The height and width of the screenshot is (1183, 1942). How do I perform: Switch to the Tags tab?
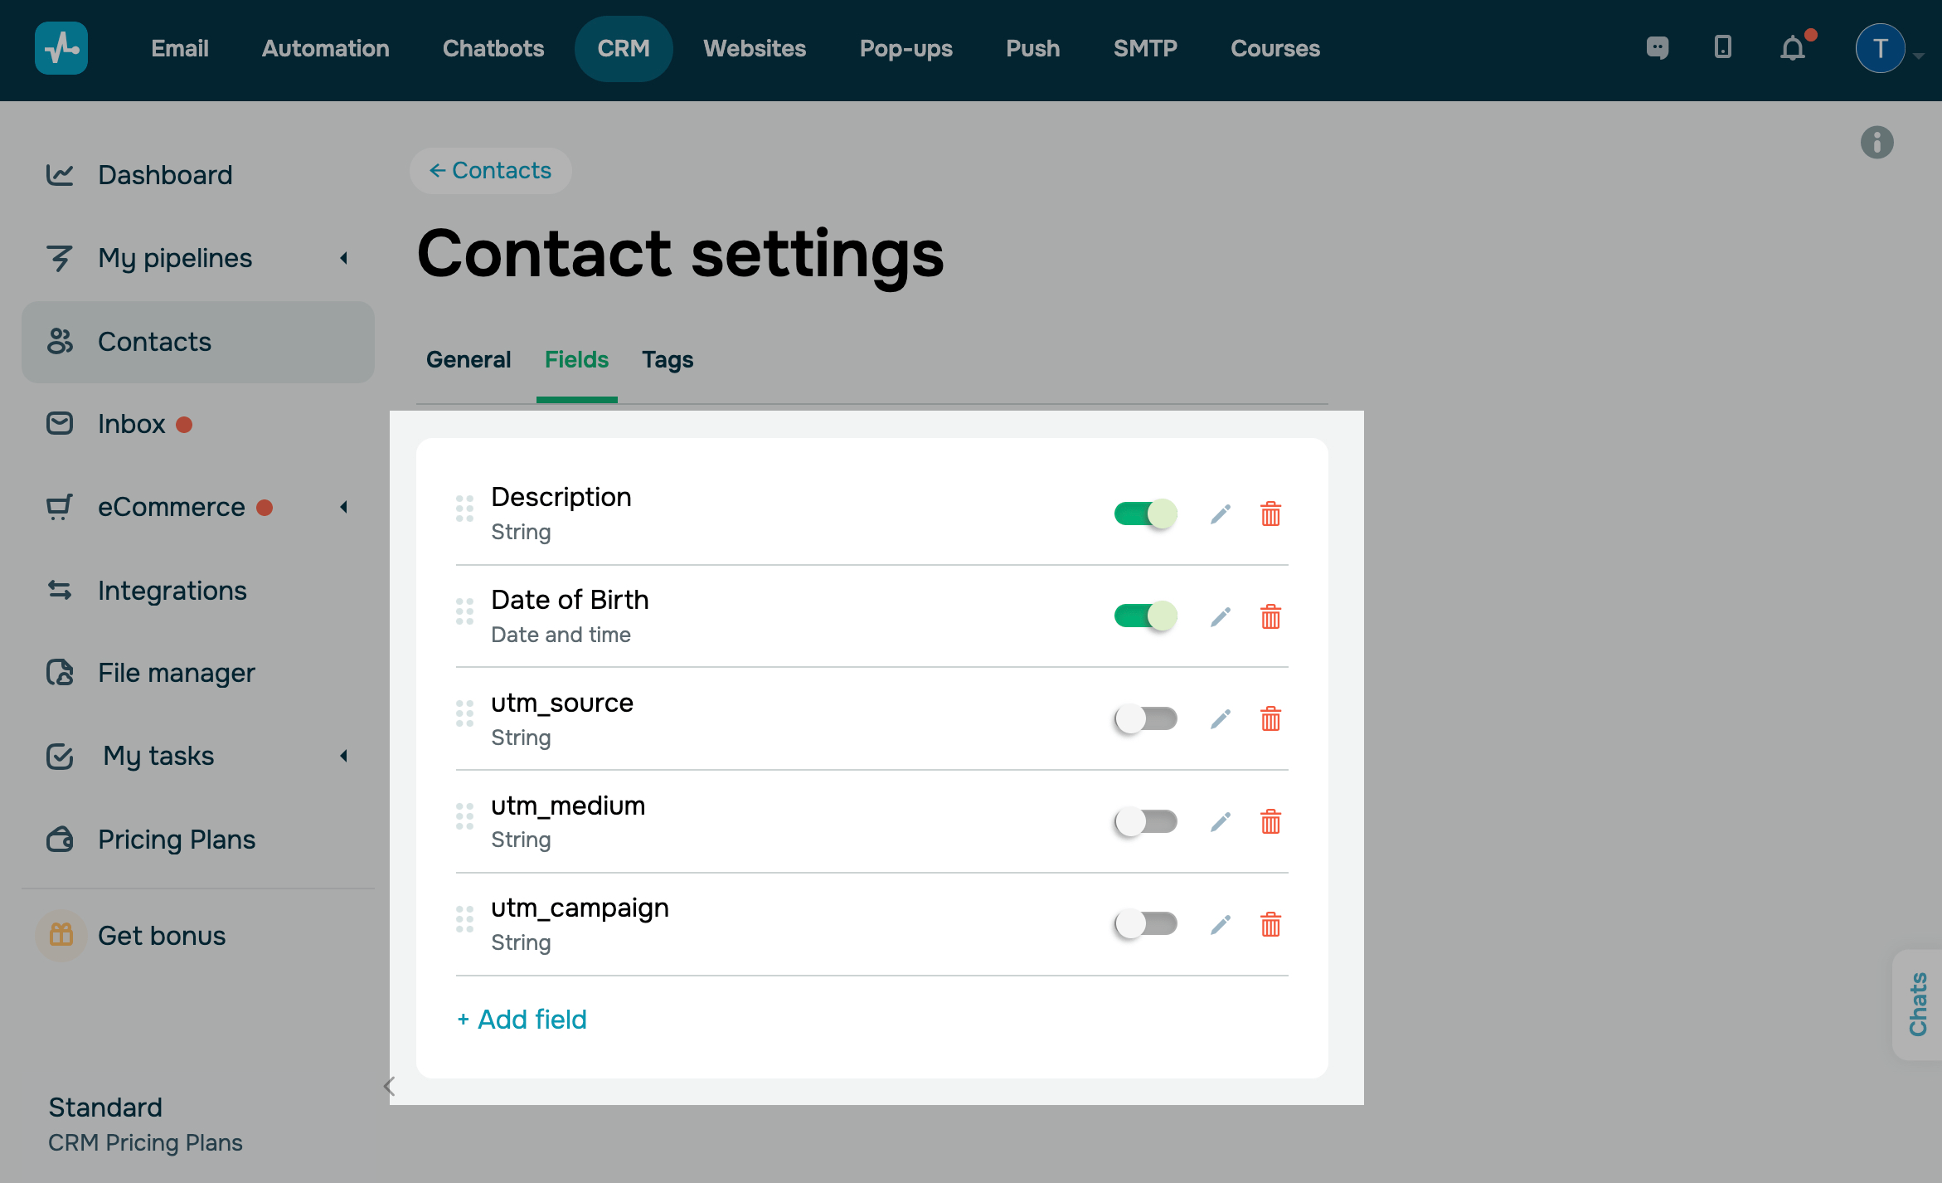(668, 360)
